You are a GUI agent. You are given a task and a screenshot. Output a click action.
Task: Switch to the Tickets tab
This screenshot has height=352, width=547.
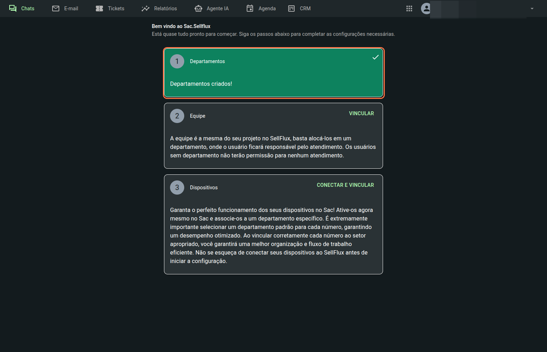tap(116, 9)
